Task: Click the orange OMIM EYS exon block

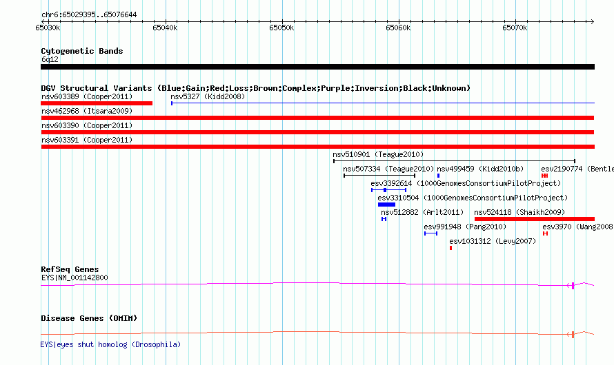Action: (573, 335)
